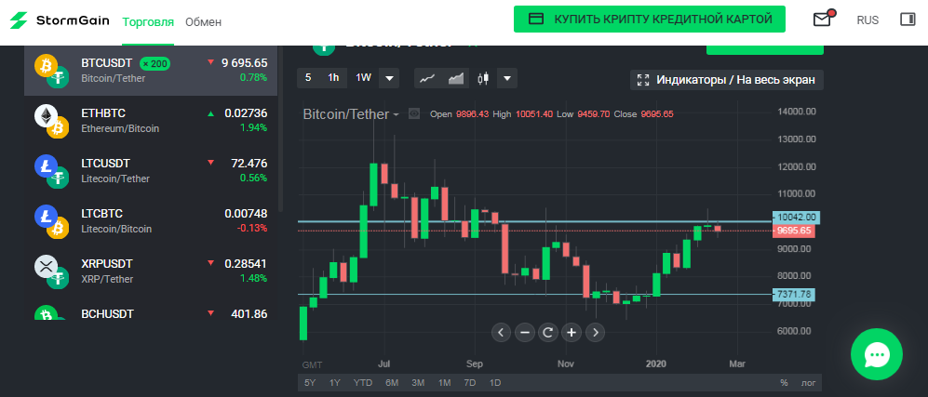Select 1D date range
The image size is (928, 397).
pos(495,383)
